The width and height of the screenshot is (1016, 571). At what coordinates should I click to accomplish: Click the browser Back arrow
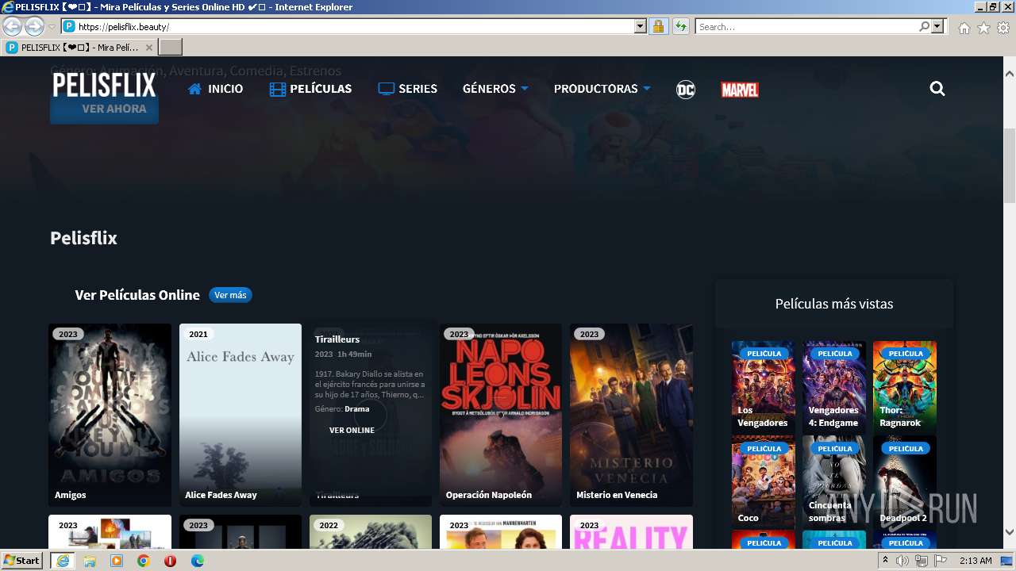(x=12, y=26)
